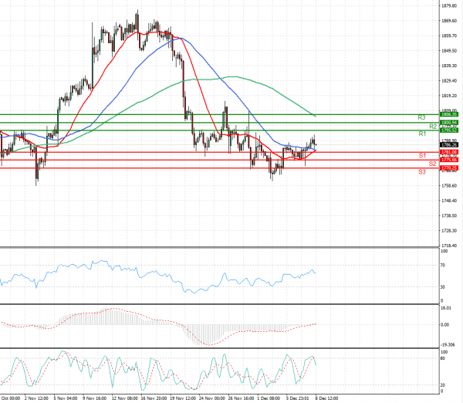Viewport: 463px width, 403px height.
Task: Select the green 1800.94 price tag
Action: (x=449, y=123)
